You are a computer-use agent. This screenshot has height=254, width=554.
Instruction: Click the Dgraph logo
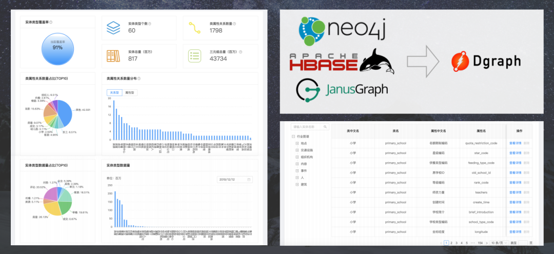[x=486, y=61]
